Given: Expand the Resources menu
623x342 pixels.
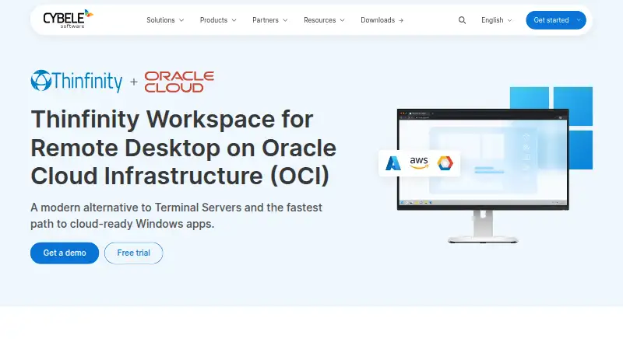Looking at the screenshot, I should 324,20.
